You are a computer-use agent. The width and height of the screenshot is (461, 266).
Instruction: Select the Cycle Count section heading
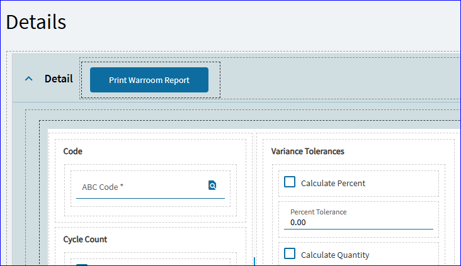click(x=85, y=240)
